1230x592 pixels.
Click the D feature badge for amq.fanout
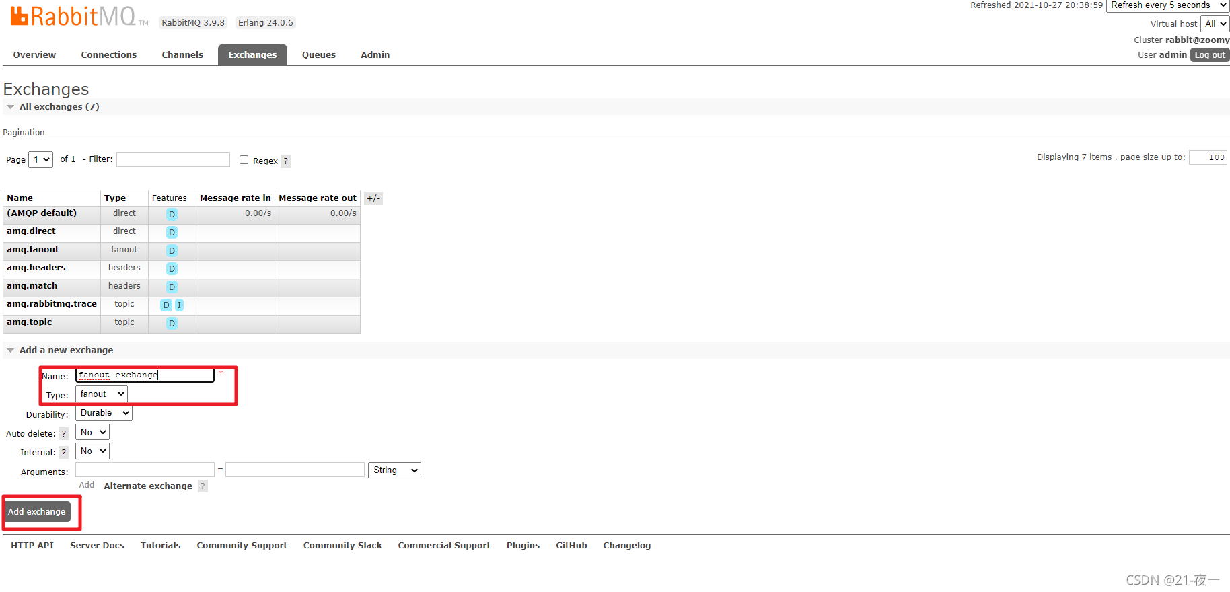click(172, 251)
